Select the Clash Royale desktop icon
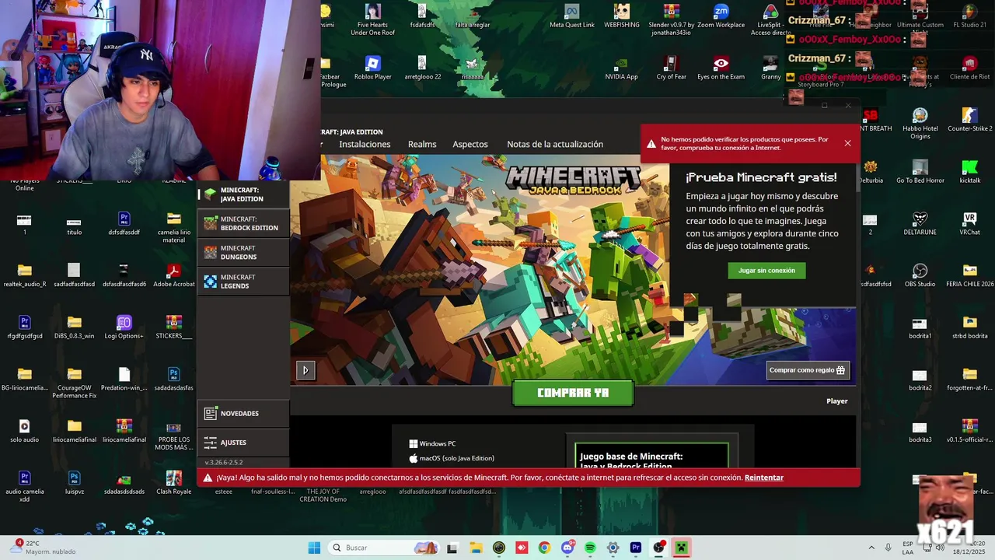This screenshot has height=560, width=995. tap(173, 483)
